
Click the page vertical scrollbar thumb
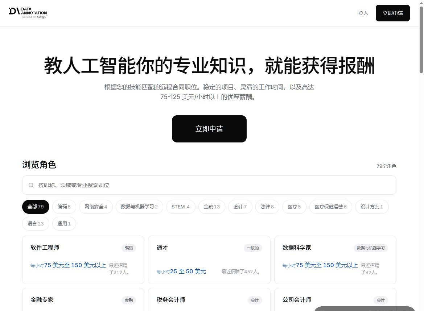(x=421, y=39)
